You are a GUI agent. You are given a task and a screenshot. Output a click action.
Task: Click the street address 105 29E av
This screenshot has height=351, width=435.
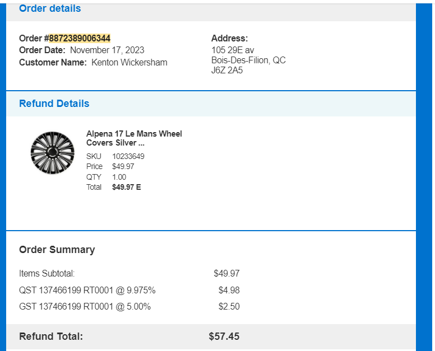click(x=233, y=50)
